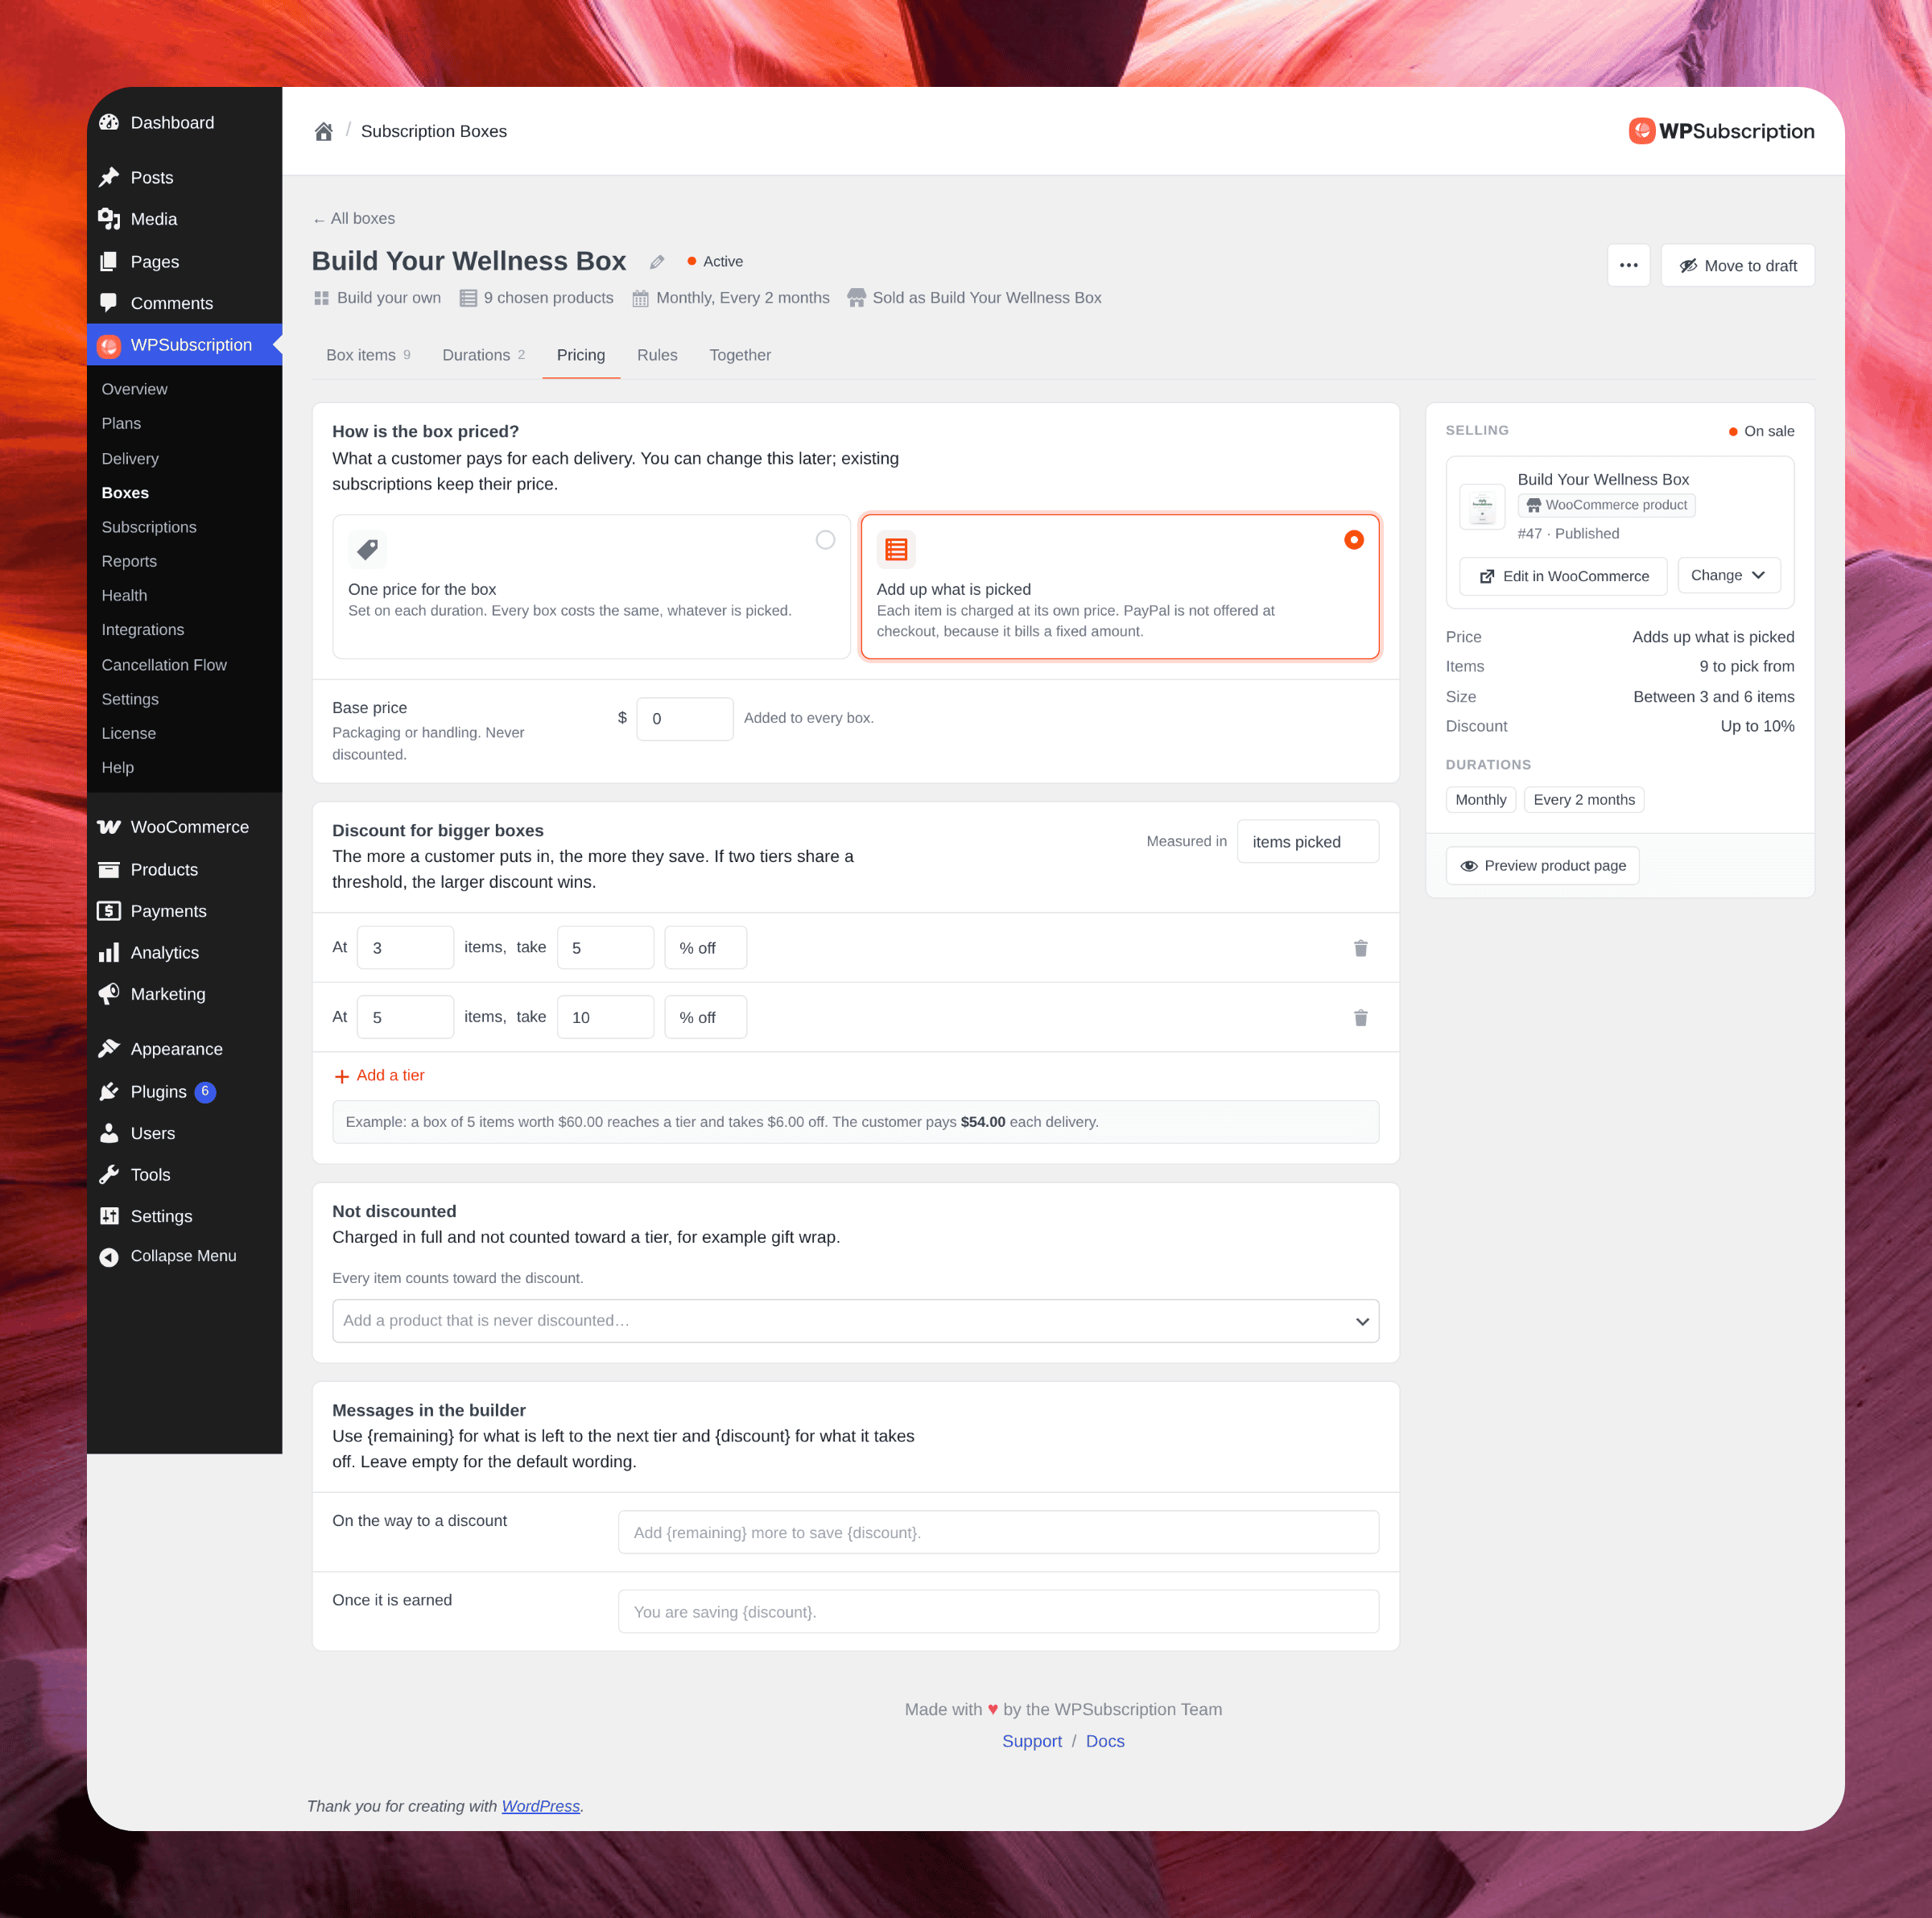Screen dimensions: 1932x1918
Task: Switch to the Rules tab
Action: (x=657, y=355)
